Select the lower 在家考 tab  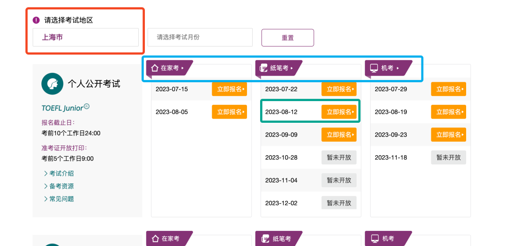169,238
